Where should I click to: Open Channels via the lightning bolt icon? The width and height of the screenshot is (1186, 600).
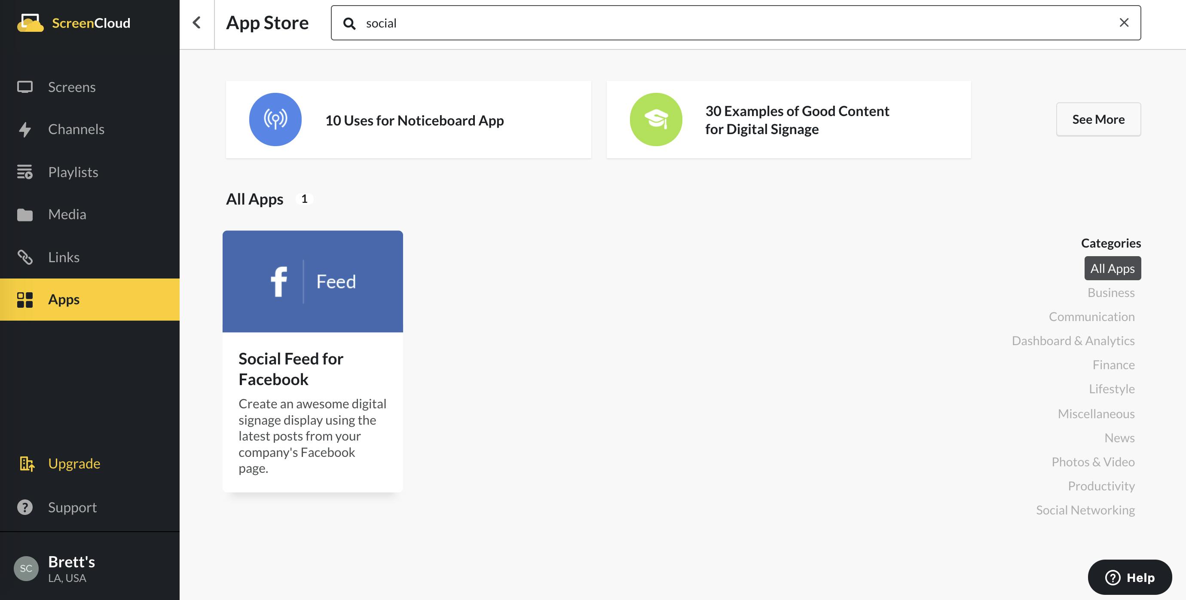click(x=25, y=129)
